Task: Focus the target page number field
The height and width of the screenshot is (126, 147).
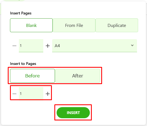Action: (x=31, y=93)
